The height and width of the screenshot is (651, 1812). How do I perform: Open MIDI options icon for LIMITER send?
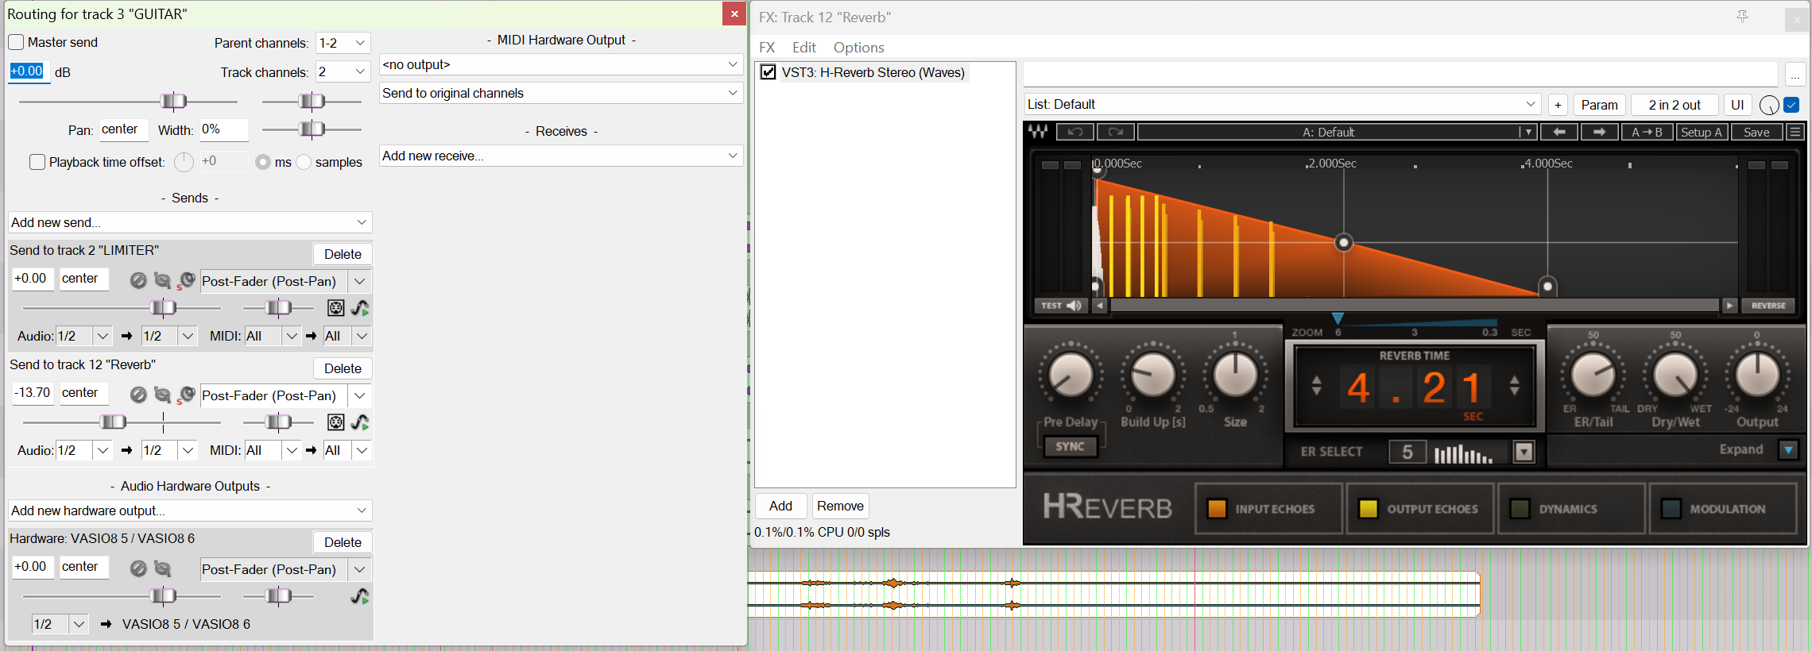[336, 308]
